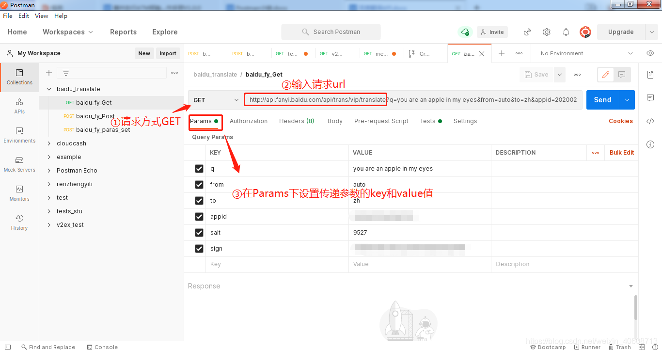Open the Environments sidebar panel
This screenshot has width=662, height=350.
(x=19, y=135)
